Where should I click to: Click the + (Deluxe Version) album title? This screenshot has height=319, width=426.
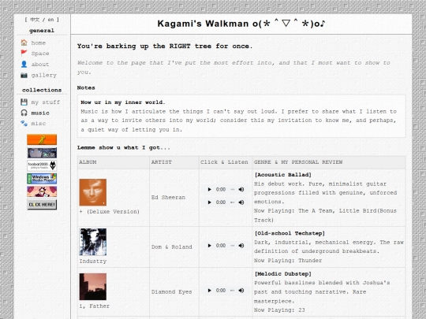click(109, 212)
